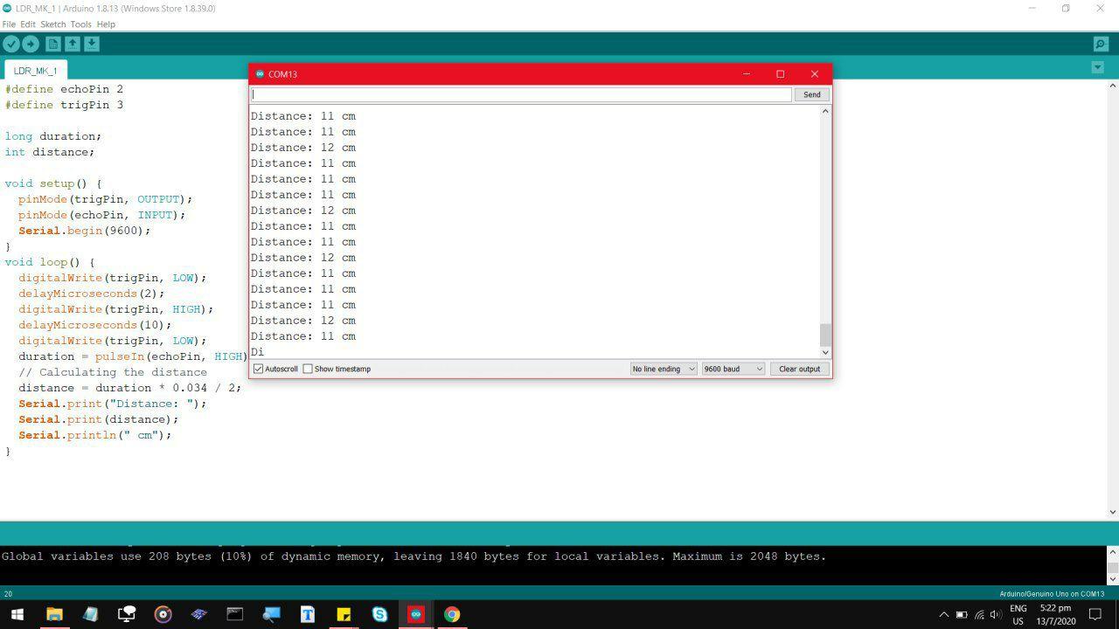
Task: Click the 'distance = duration * 0.034 / 2;' line
Action: tap(130, 388)
